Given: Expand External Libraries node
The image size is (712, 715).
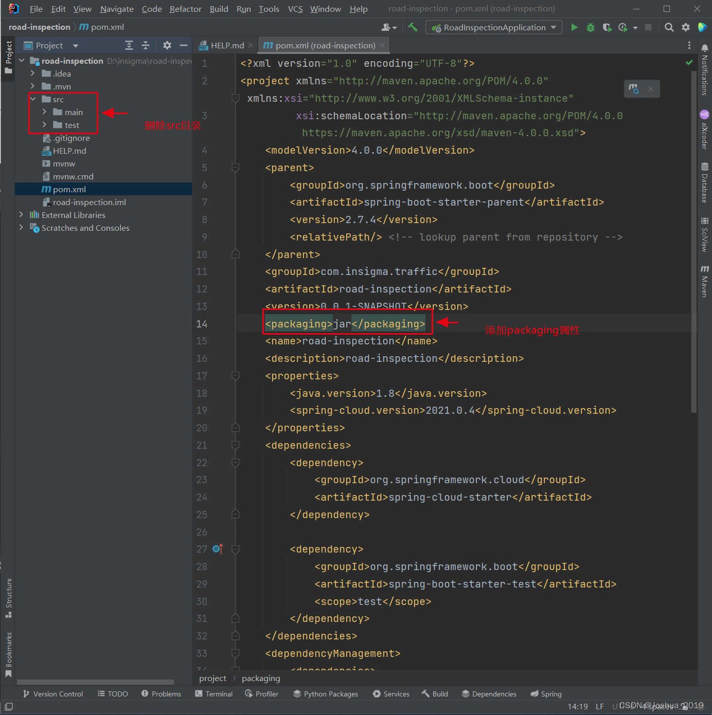Looking at the screenshot, I should 21,215.
